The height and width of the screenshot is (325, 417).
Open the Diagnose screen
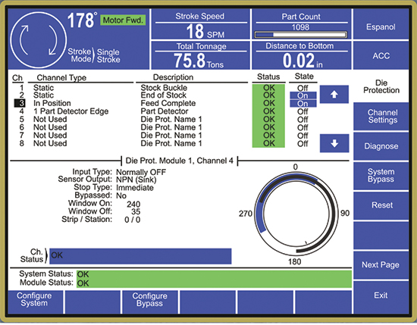[381, 146]
